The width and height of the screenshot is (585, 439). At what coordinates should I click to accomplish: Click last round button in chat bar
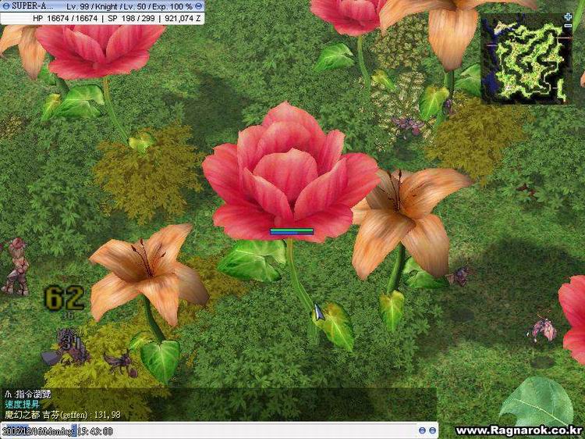432,430
